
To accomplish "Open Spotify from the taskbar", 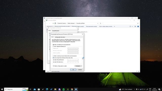I will [x=64, y=89].
